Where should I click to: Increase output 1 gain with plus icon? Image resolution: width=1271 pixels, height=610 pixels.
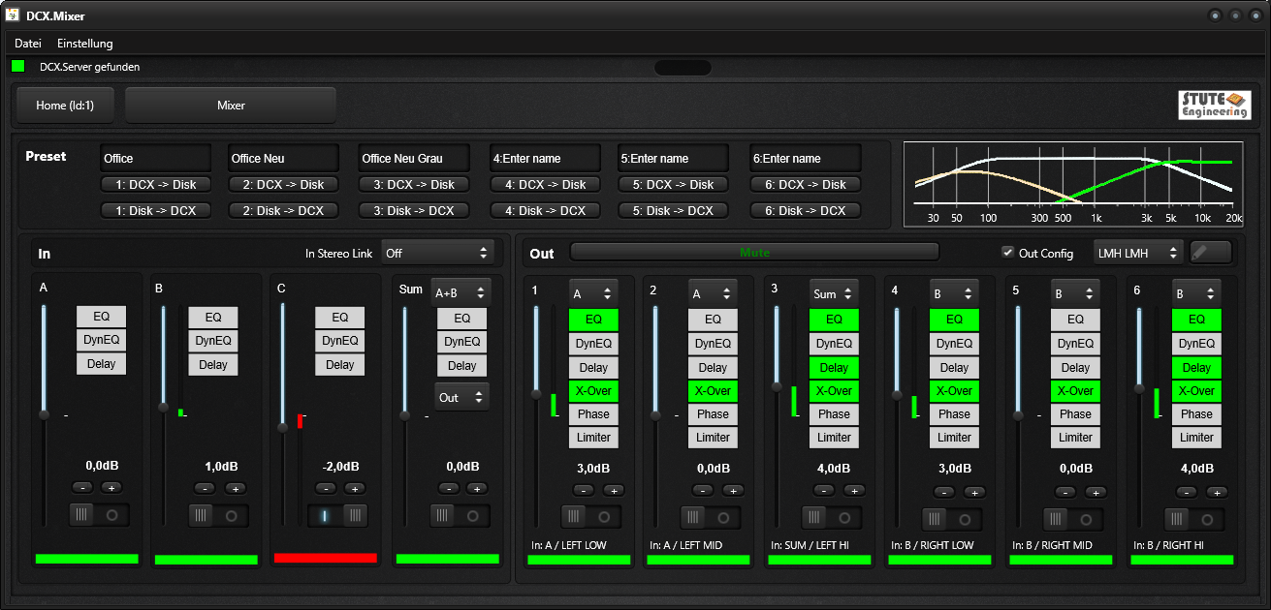pyautogui.click(x=614, y=490)
